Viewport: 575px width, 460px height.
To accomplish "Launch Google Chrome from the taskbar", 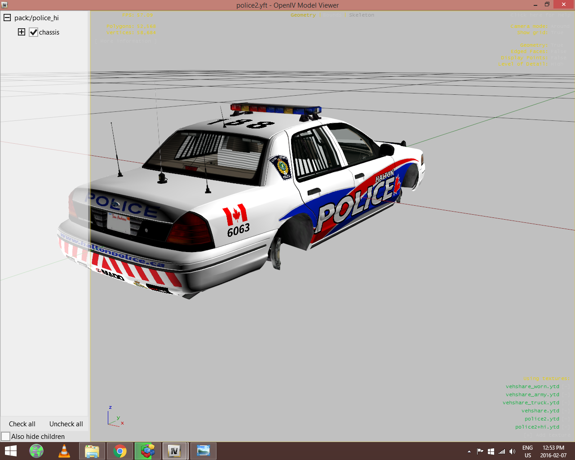I will (x=119, y=451).
